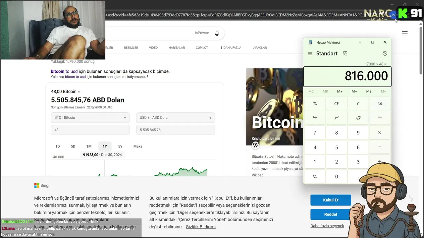Open calculator history icon
424x238 pixels.
click(x=385, y=54)
